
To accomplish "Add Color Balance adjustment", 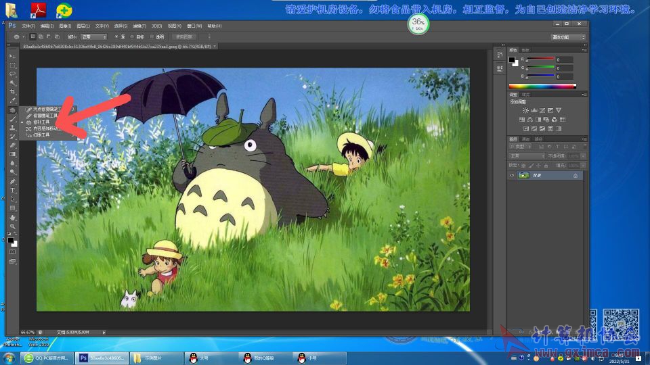I will pyautogui.click(x=529, y=120).
